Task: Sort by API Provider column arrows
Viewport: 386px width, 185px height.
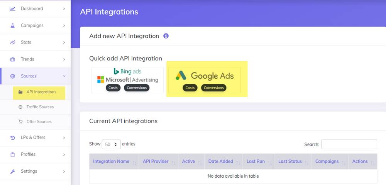Action: coord(174,162)
